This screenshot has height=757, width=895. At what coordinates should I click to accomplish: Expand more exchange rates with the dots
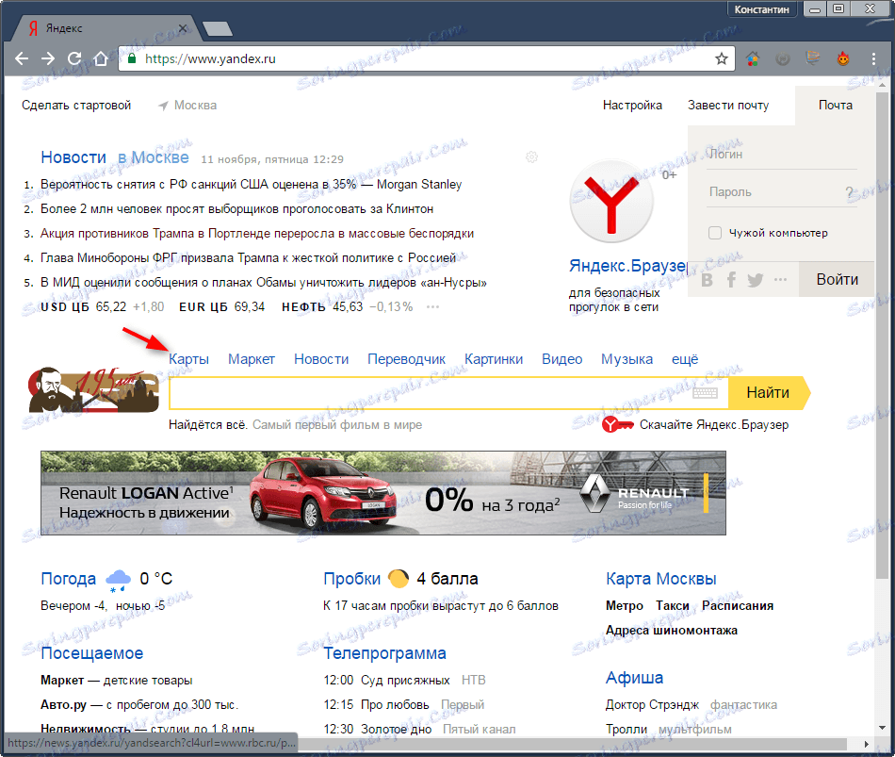click(432, 306)
